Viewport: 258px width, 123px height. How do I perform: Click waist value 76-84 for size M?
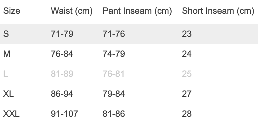coord(62,54)
